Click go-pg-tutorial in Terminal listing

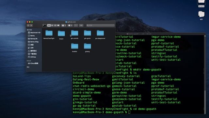click(x=84, y=106)
